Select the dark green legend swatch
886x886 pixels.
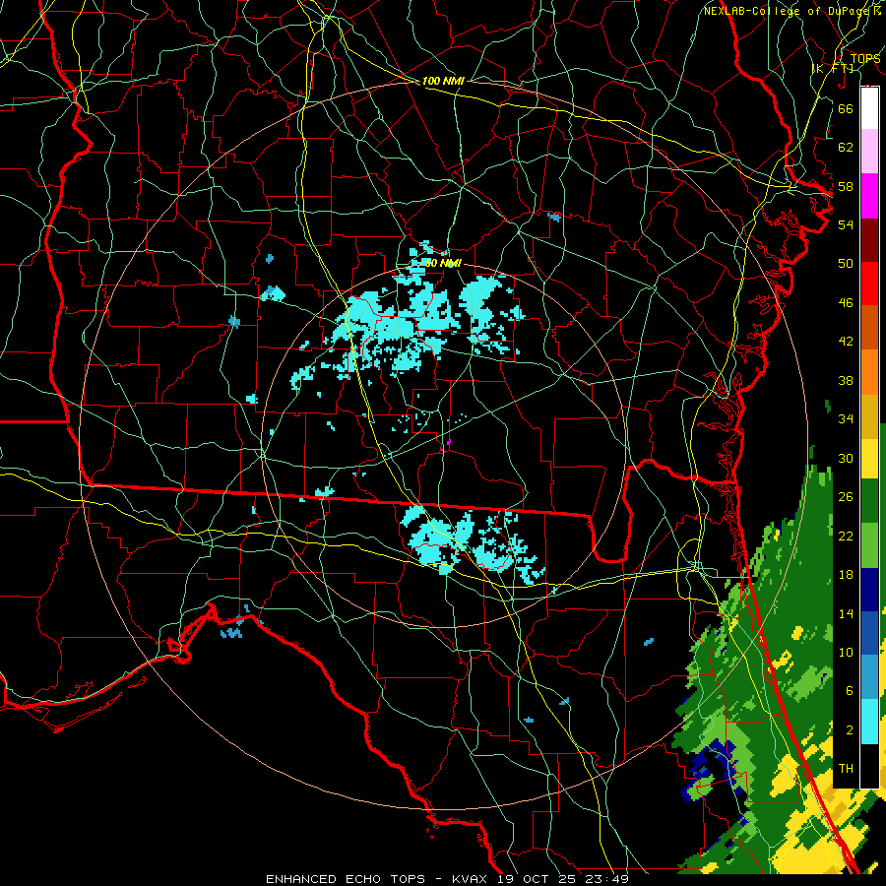tap(869, 501)
